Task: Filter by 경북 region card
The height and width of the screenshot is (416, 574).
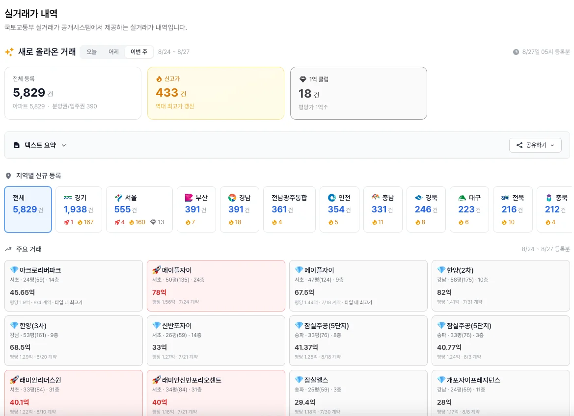Action: [x=426, y=209]
